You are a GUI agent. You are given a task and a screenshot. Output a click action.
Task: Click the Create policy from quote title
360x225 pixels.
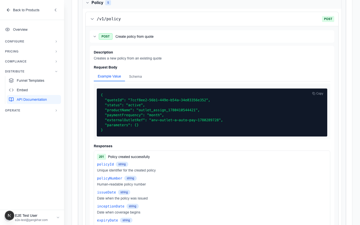pos(134,36)
